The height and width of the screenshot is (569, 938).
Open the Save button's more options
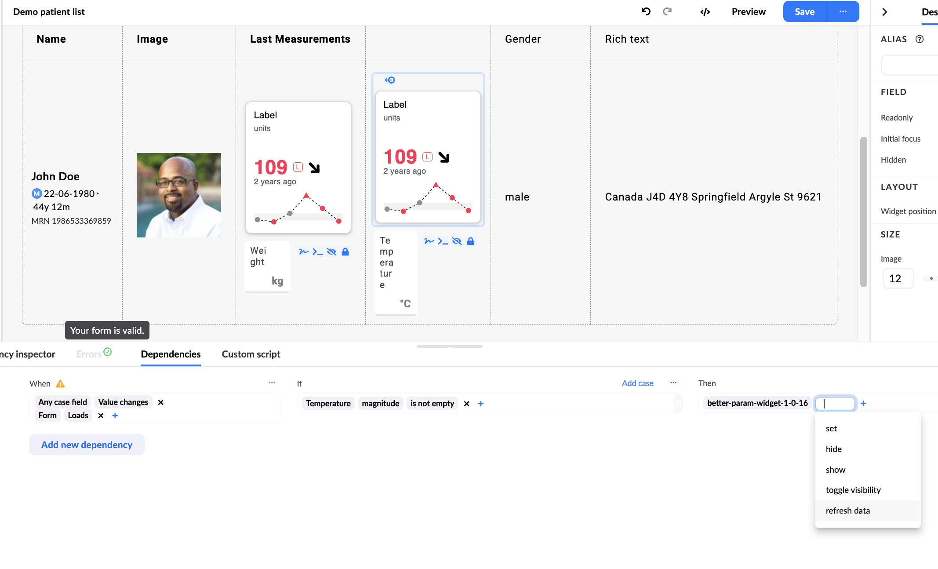[x=843, y=12]
